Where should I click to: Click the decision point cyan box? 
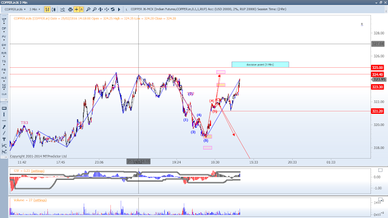(x=260, y=65)
